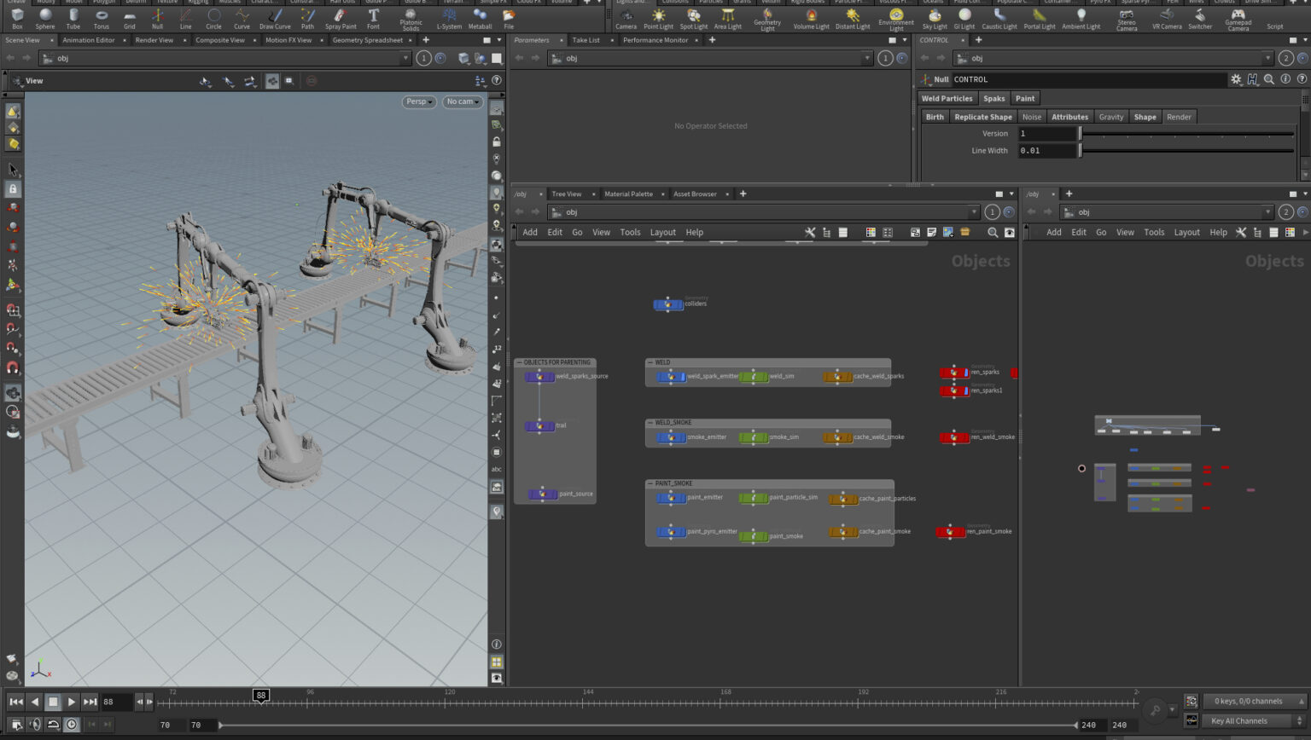
Task: Open network editor display options wrench icon
Action: coord(810,232)
